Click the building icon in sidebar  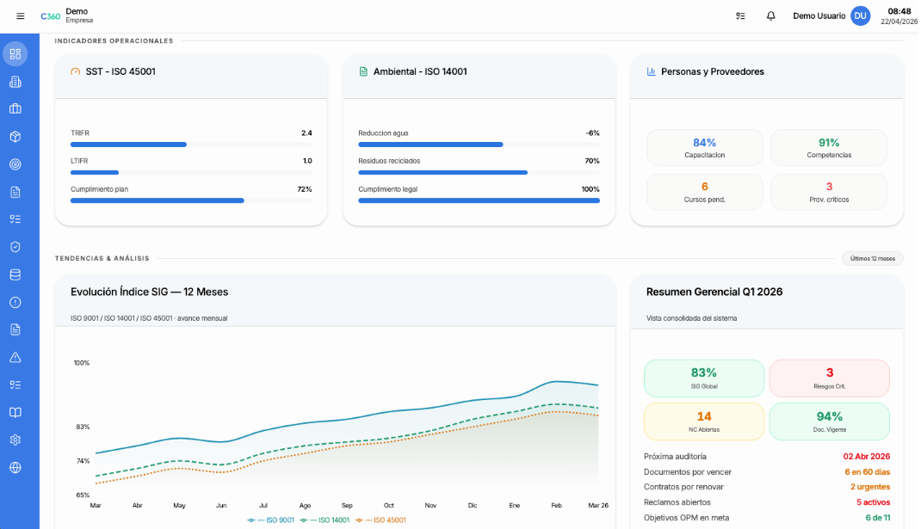click(15, 82)
